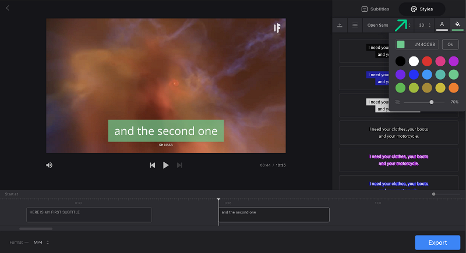
Task: Click the current color preview swatch
Action: pyautogui.click(x=401, y=44)
